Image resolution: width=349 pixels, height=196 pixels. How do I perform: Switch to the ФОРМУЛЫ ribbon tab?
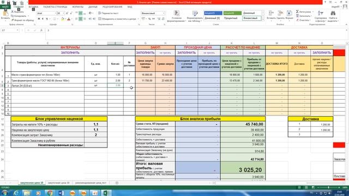click(x=78, y=7)
